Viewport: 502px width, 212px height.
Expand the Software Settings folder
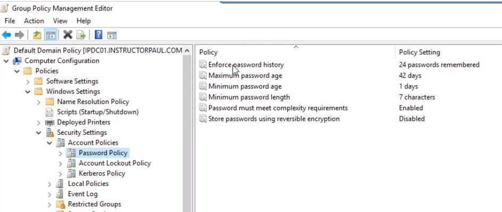(28, 82)
